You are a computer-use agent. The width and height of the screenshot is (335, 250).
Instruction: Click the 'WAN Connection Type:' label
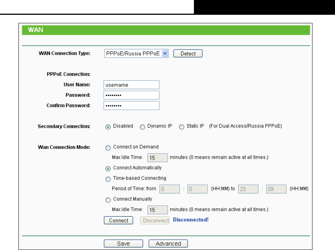coord(65,53)
